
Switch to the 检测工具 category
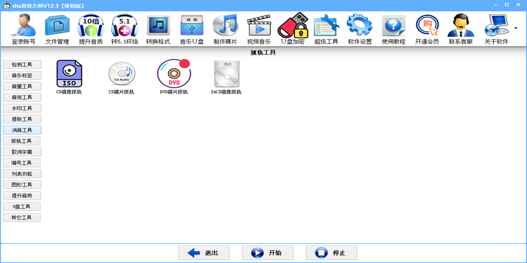22,64
